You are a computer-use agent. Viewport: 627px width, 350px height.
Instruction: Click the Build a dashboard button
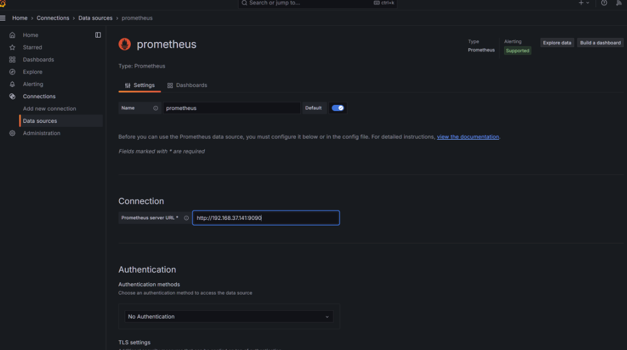coord(600,43)
